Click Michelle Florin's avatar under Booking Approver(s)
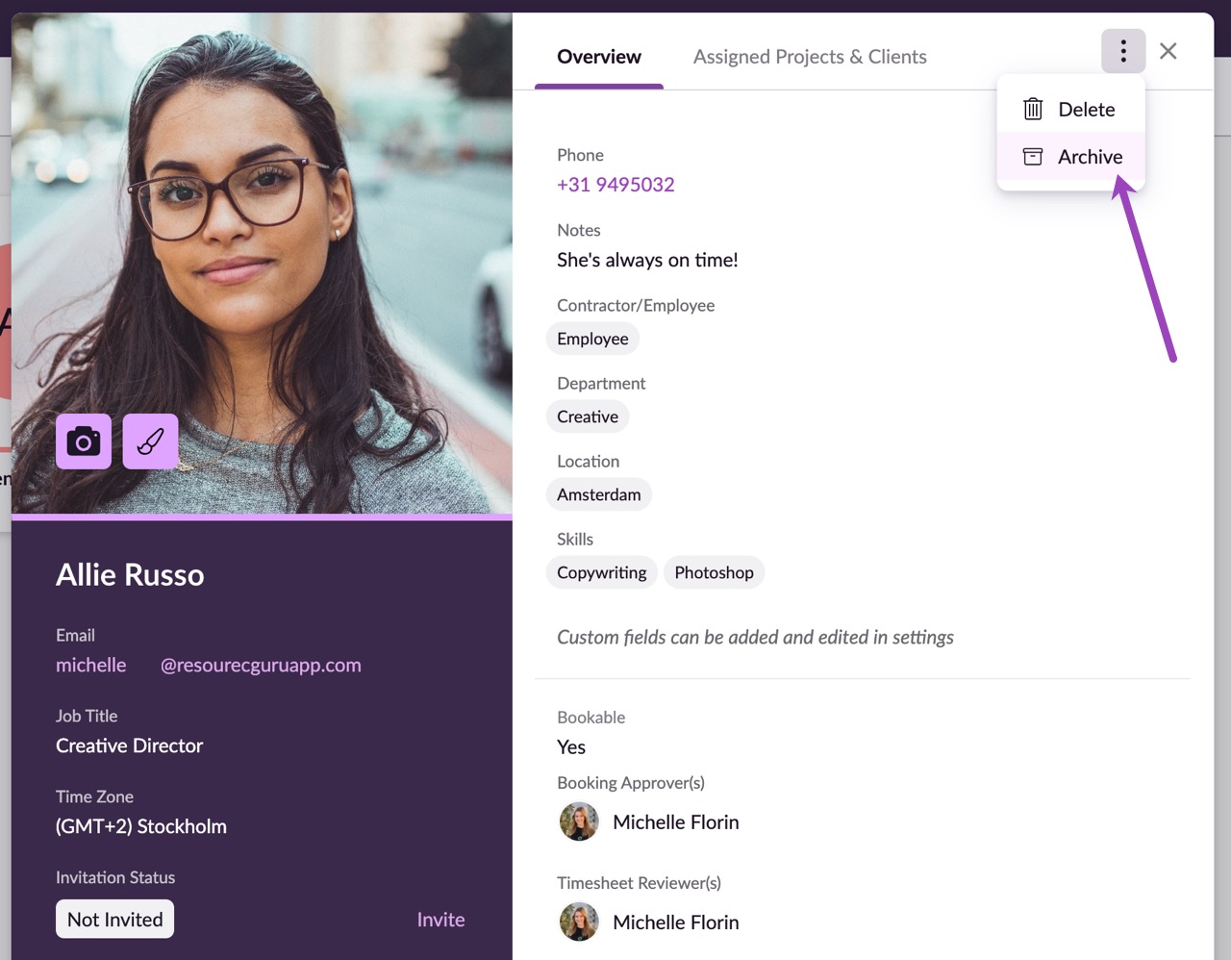This screenshot has width=1231, height=960. 579,821
